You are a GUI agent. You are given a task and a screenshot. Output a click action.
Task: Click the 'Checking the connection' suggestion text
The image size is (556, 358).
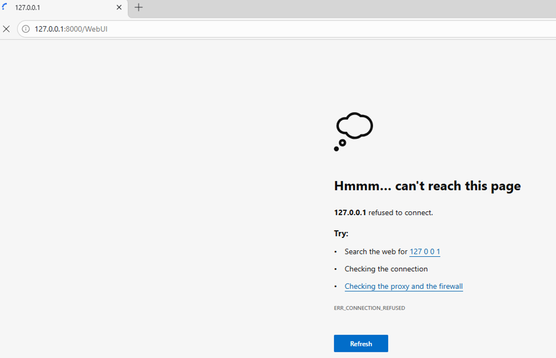[386, 269]
